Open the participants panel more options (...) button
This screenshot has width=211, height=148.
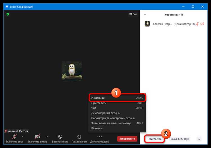(x=199, y=139)
